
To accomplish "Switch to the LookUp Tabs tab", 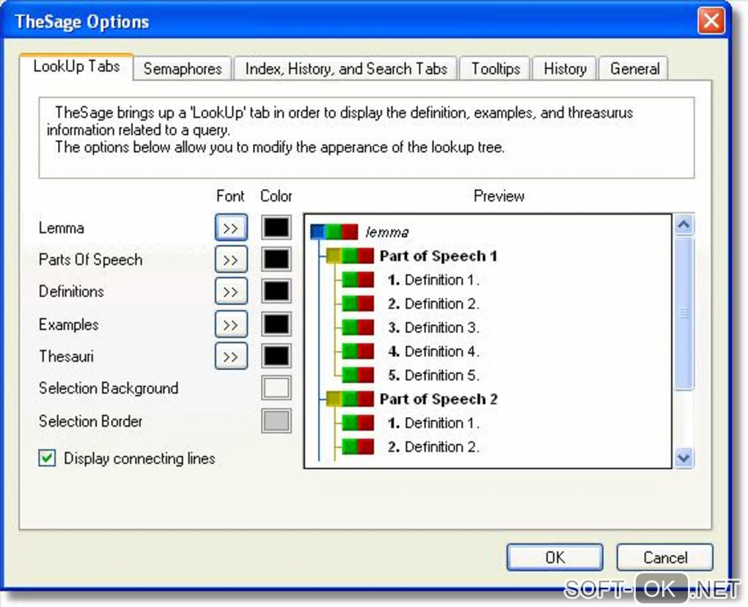I will (76, 67).
